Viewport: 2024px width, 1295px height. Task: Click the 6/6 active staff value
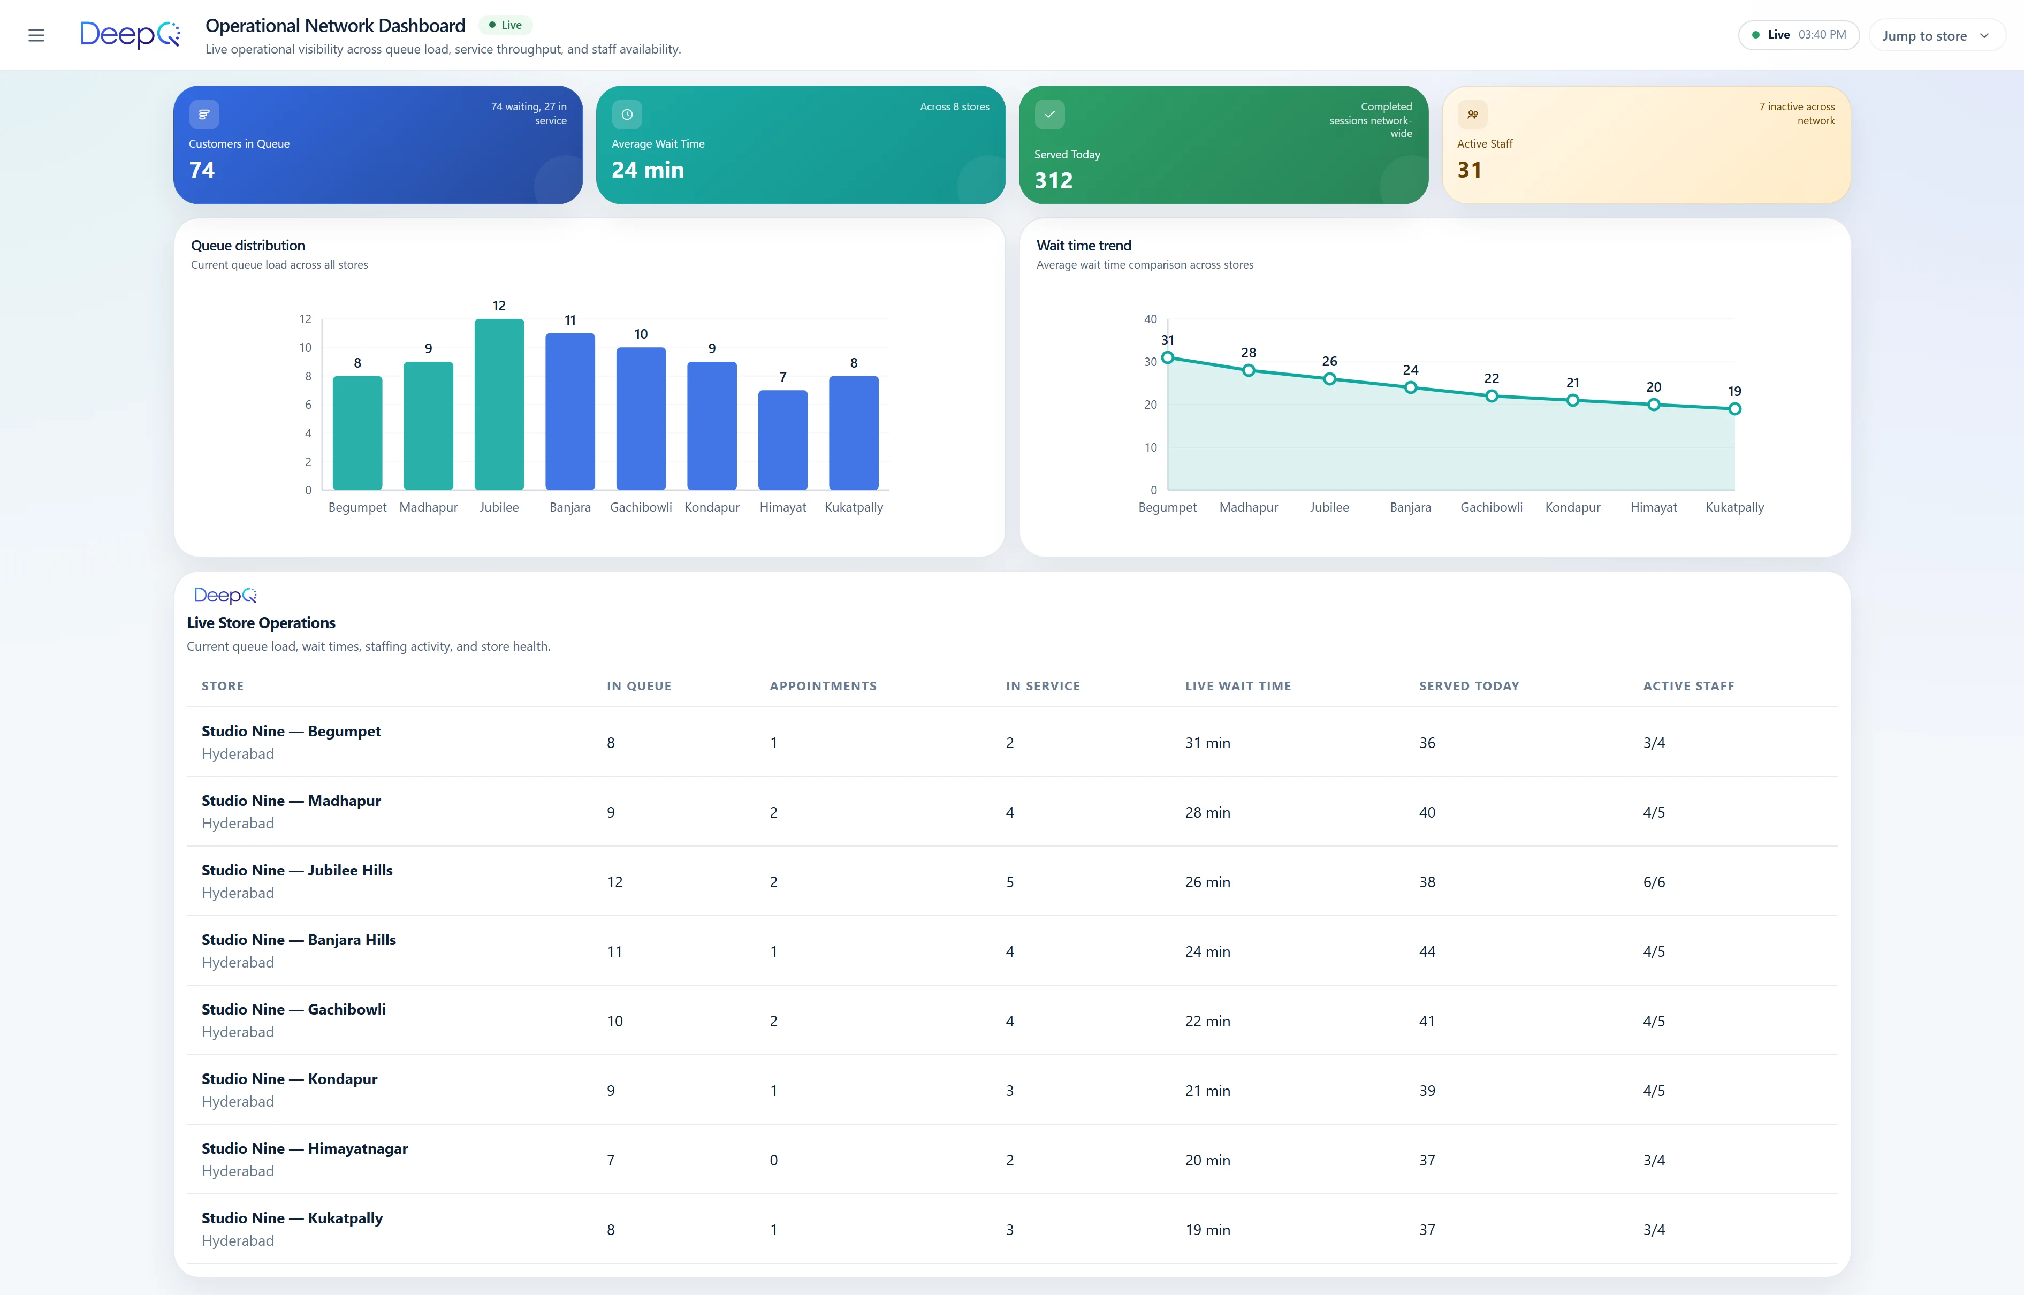pyautogui.click(x=1654, y=882)
